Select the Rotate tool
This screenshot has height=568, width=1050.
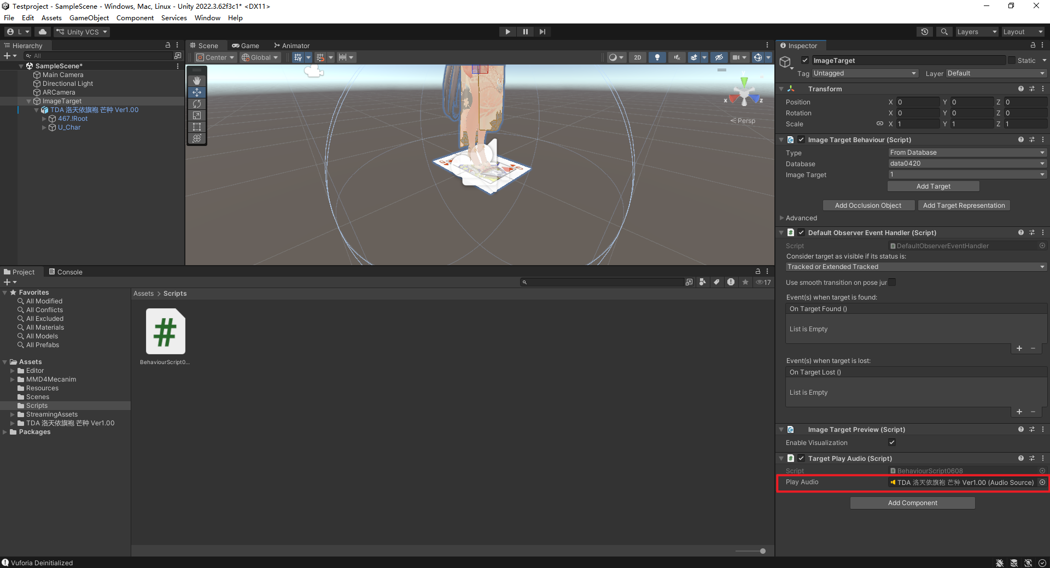197,104
